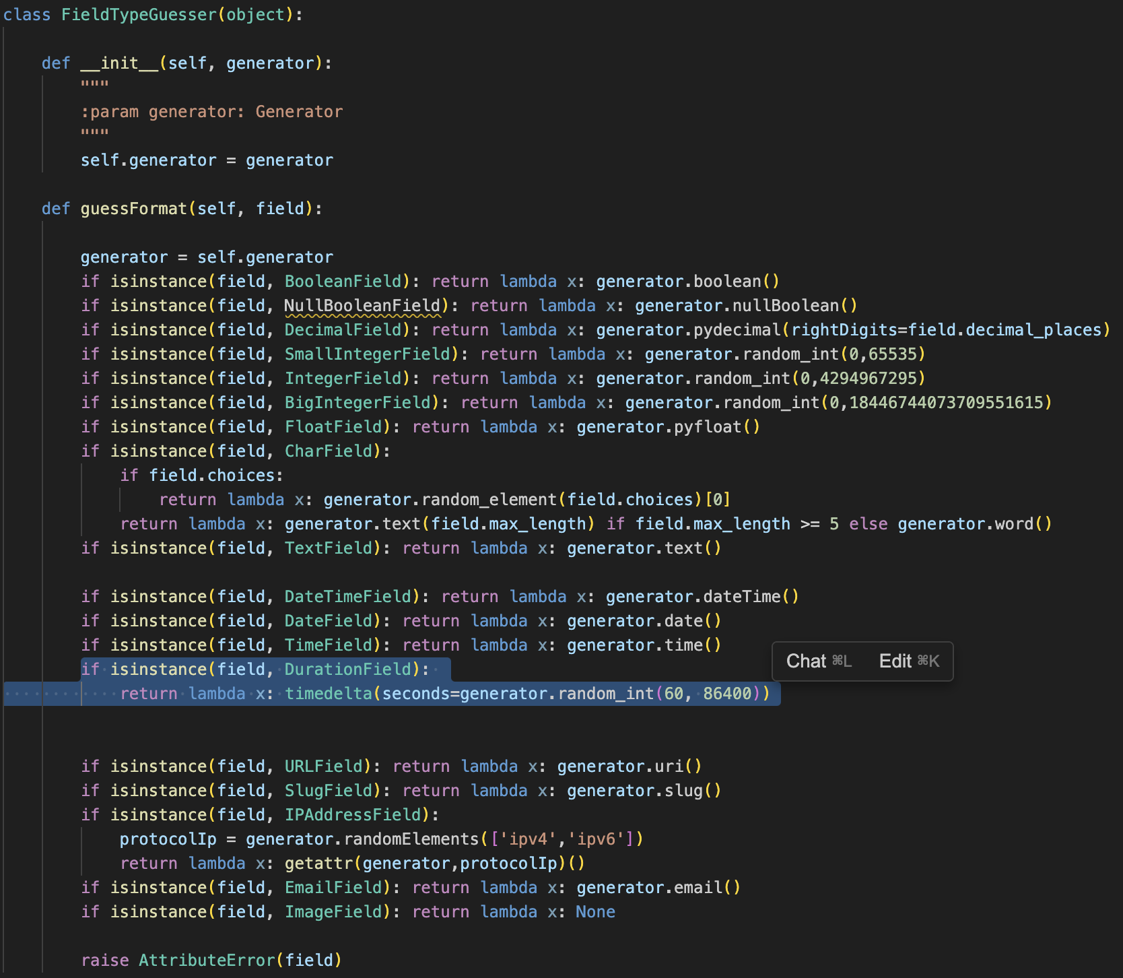Click the CharField identifier
The width and height of the screenshot is (1123, 978).
(x=329, y=451)
